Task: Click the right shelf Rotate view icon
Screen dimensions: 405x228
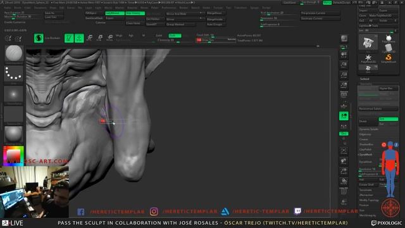Action: pos(344,181)
